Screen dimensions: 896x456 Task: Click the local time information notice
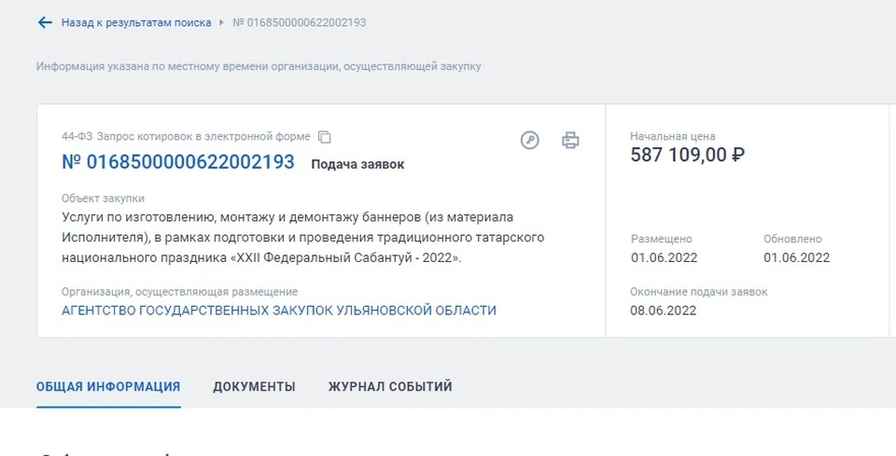259,66
